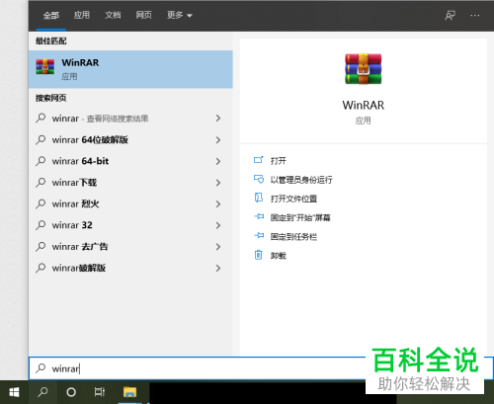Screen dimensions: 494x404
Task: Switch to the 网页 tab
Action: (x=144, y=15)
